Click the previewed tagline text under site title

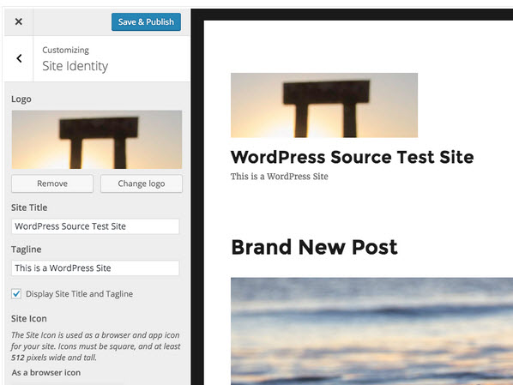pyautogui.click(x=280, y=177)
